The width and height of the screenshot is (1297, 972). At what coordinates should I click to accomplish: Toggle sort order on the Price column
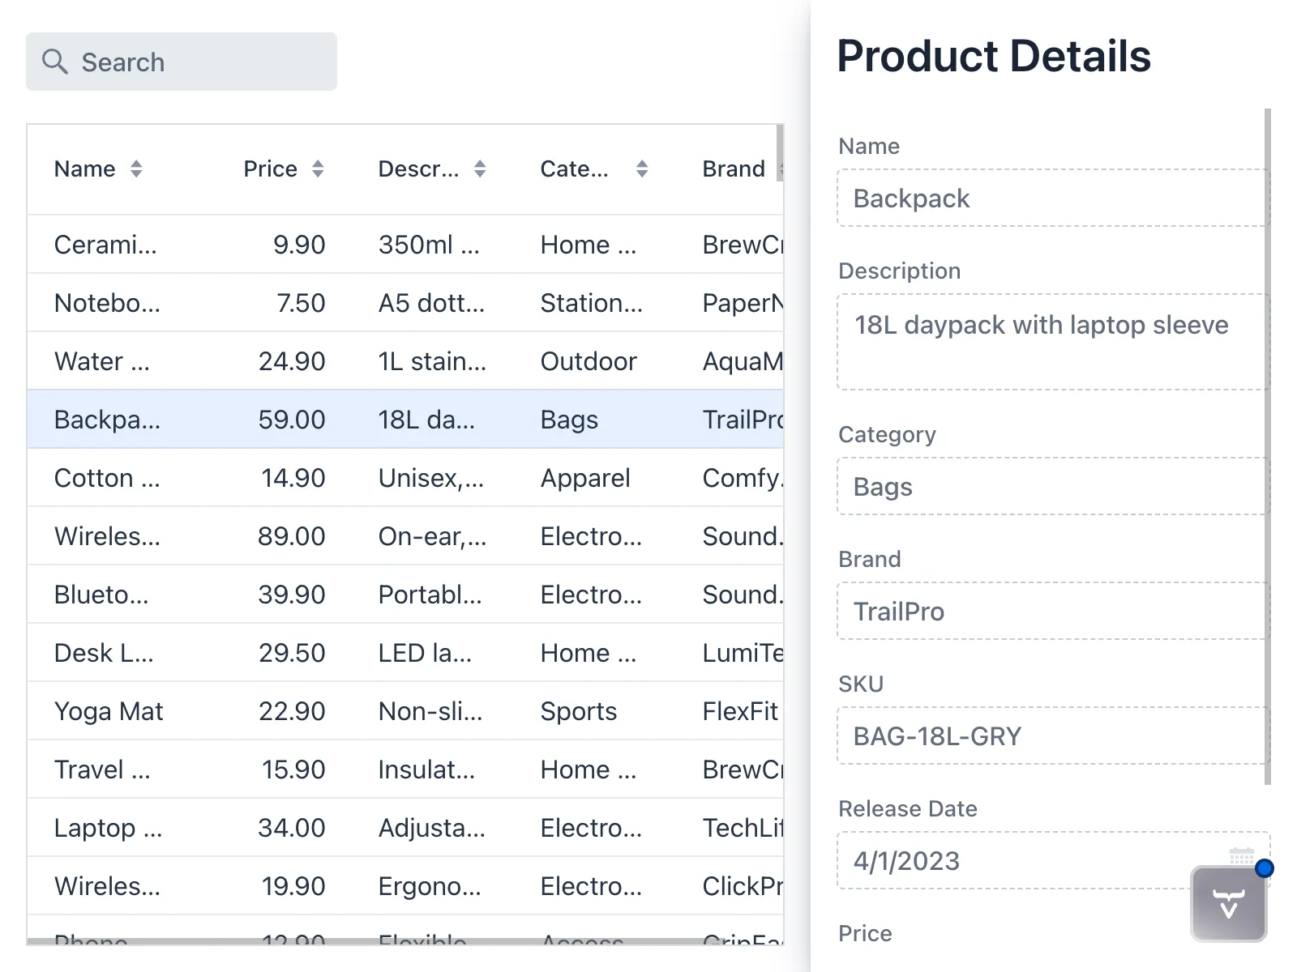pyautogui.click(x=319, y=168)
